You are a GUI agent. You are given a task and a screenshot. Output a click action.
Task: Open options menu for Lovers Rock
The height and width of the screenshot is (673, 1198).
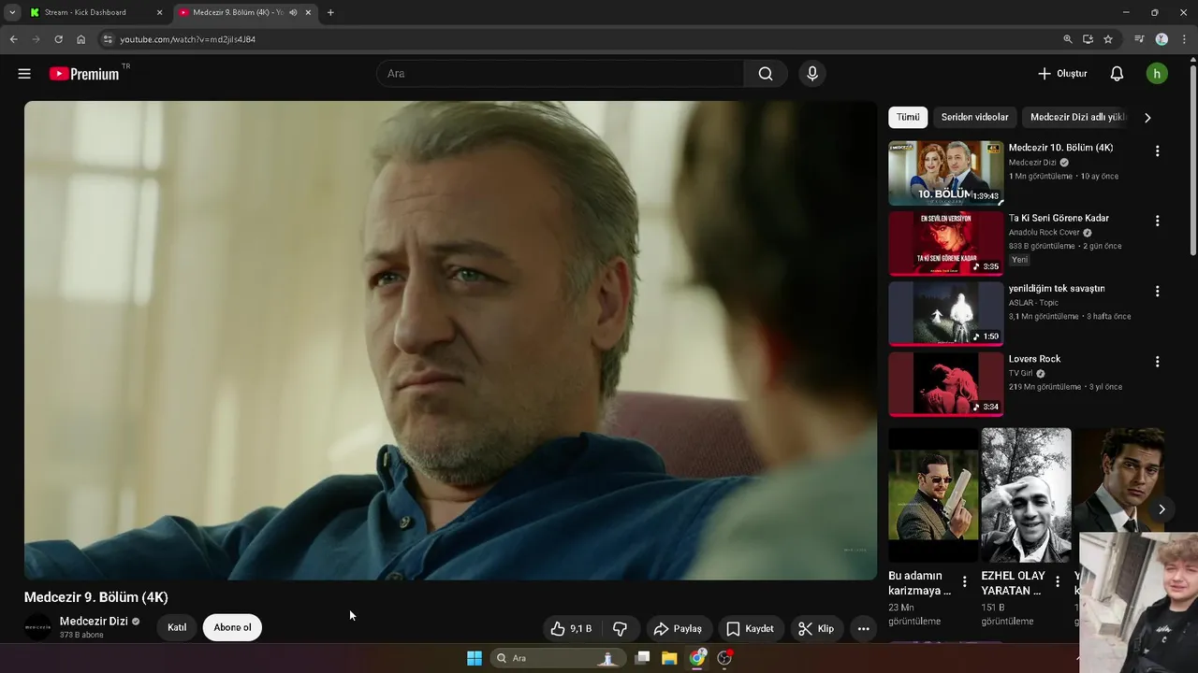pos(1157,362)
